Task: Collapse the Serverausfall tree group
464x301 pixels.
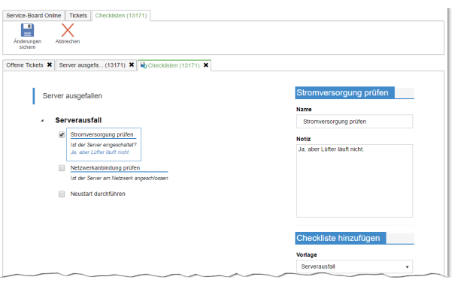Action: pos(42,120)
